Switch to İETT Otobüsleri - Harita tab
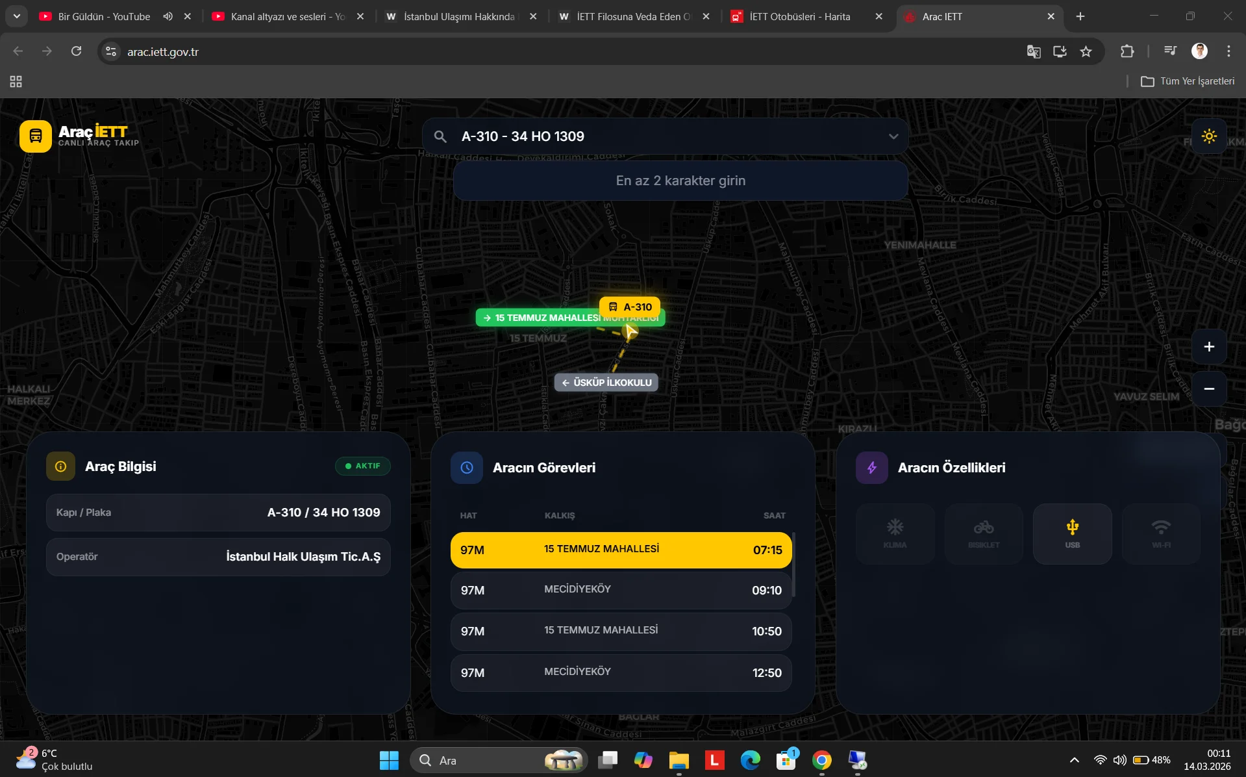Viewport: 1246px width, 777px height. click(799, 16)
